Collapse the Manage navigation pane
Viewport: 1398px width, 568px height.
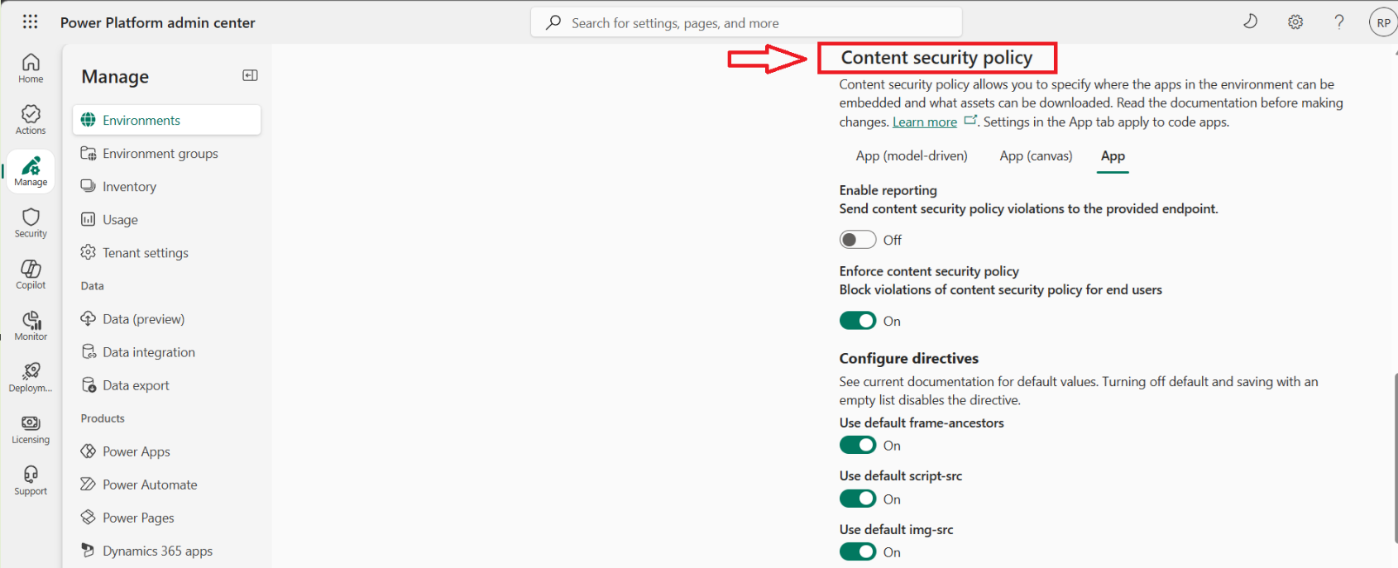[x=249, y=75]
